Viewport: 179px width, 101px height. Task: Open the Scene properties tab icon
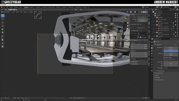pos(152,53)
